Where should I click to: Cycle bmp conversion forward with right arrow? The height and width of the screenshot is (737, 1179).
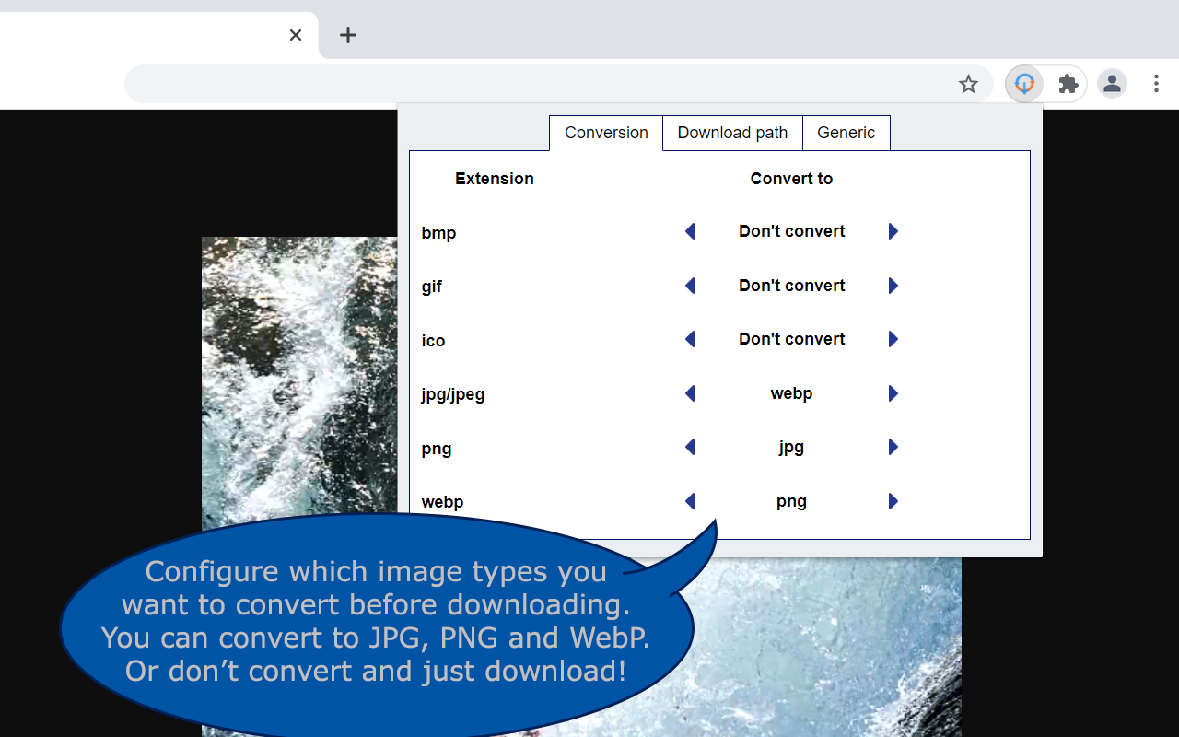point(893,231)
